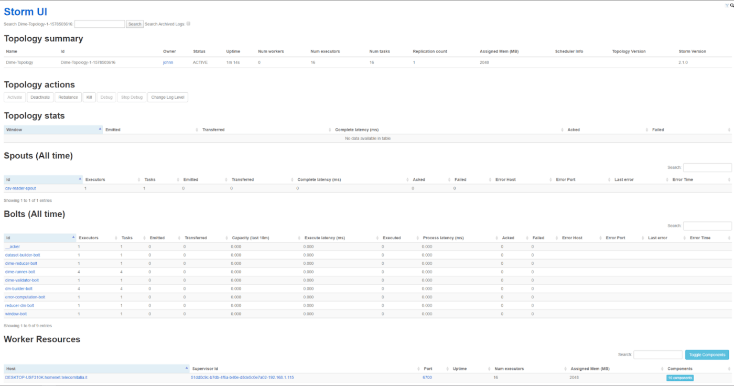This screenshot has width=734, height=386.
Task: Open the dm-builder-bolt link
Action: (19, 288)
